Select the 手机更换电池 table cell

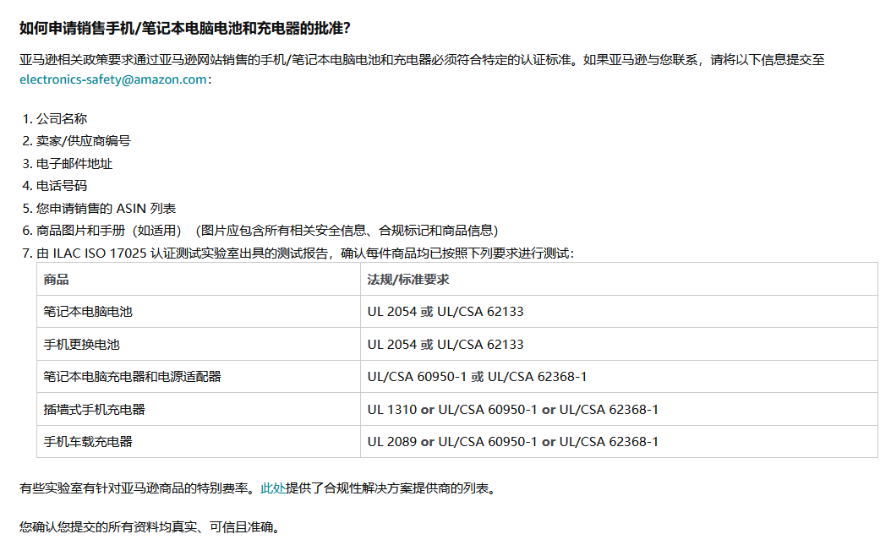click(199, 345)
